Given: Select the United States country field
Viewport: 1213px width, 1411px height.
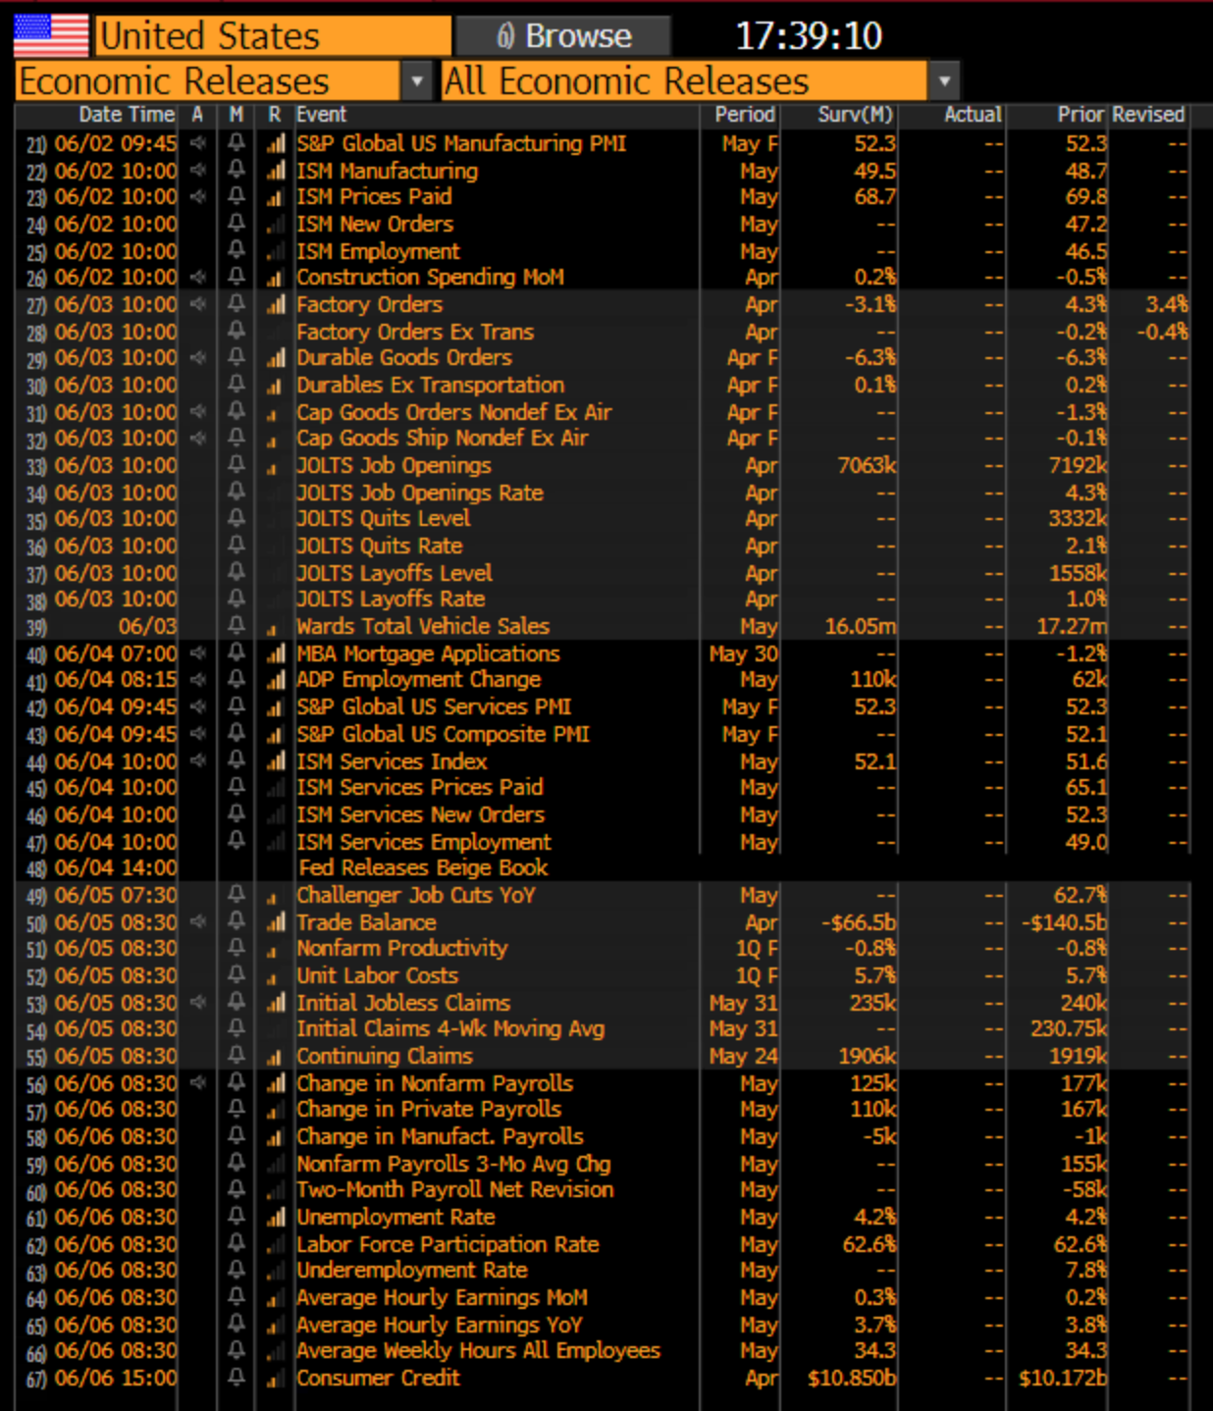Looking at the screenshot, I should coord(274,36).
